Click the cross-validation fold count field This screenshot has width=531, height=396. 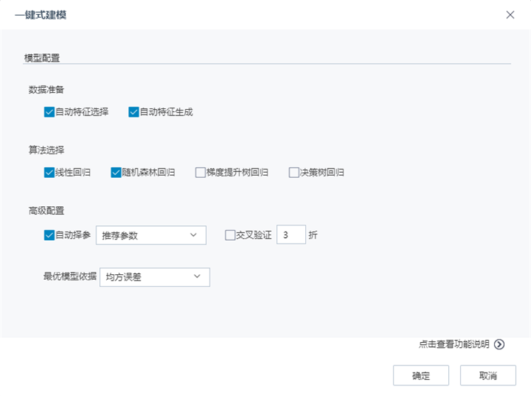click(290, 235)
